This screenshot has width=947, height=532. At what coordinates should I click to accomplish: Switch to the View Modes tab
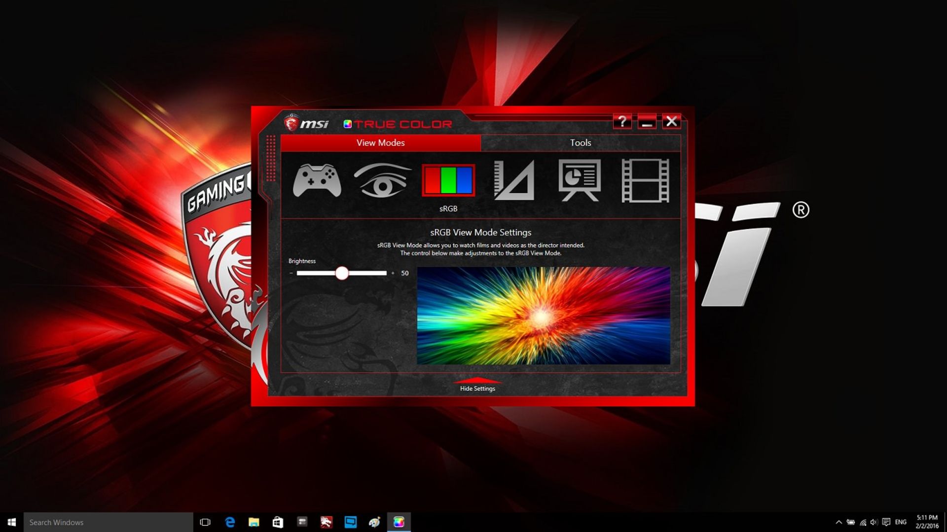(380, 142)
